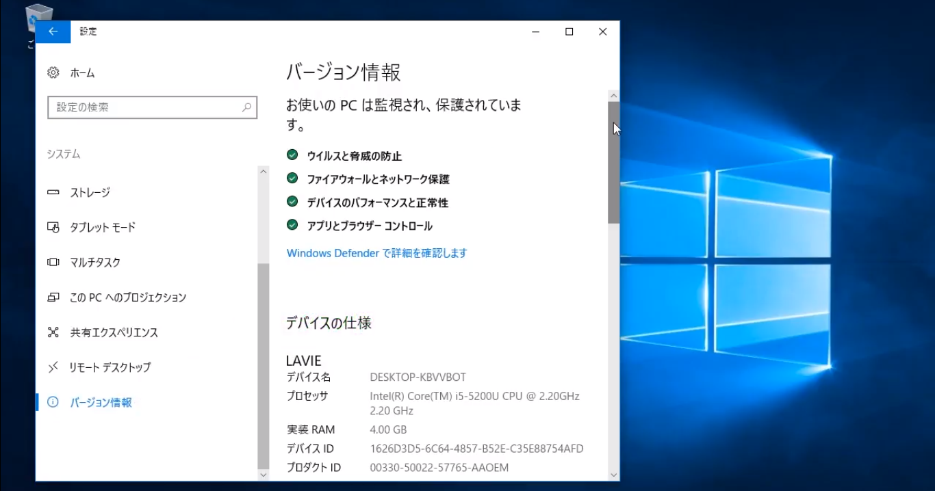The width and height of the screenshot is (935, 491).
Task: Click the Remote Desktop (リモート デスクトップ) icon
Action: [53, 367]
